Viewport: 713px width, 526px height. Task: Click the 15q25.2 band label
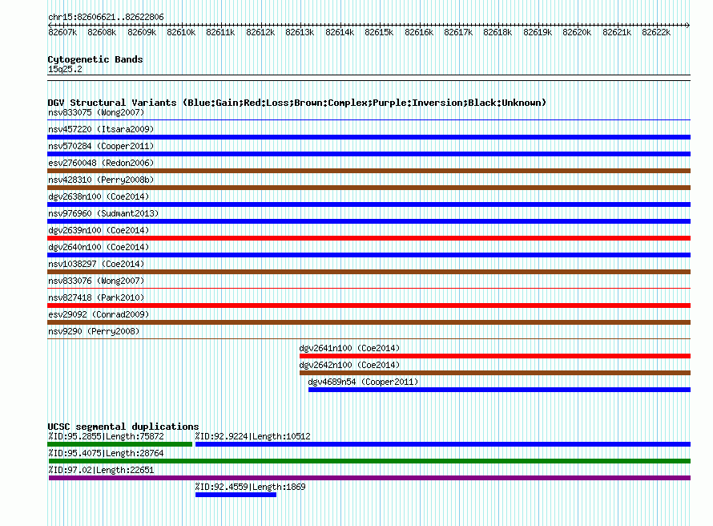coord(65,69)
